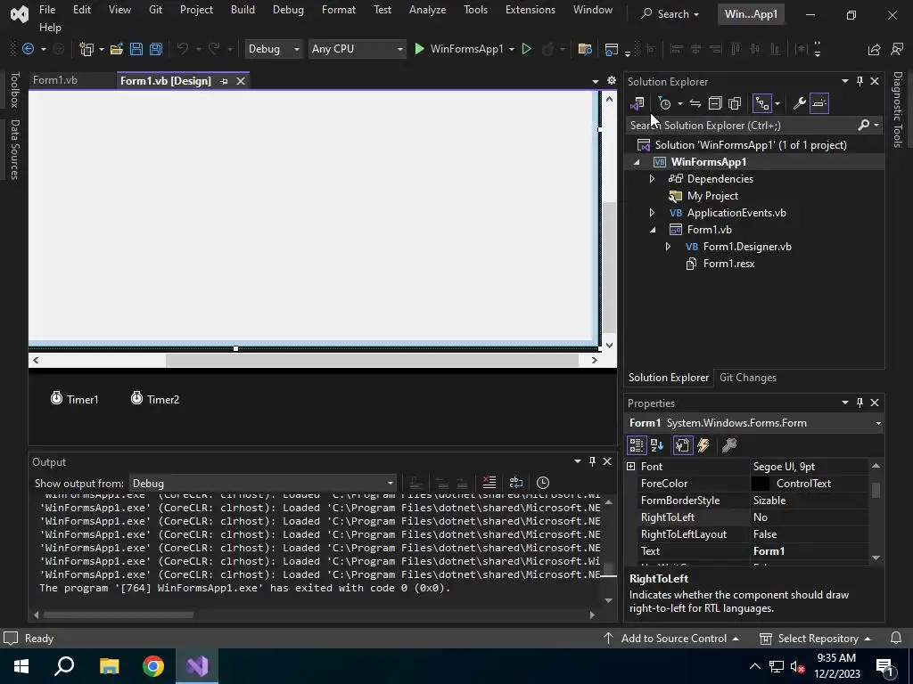Expand Form1.Designer.vb node
This screenshot has height=684, width=913.
[x=668, y=247]
